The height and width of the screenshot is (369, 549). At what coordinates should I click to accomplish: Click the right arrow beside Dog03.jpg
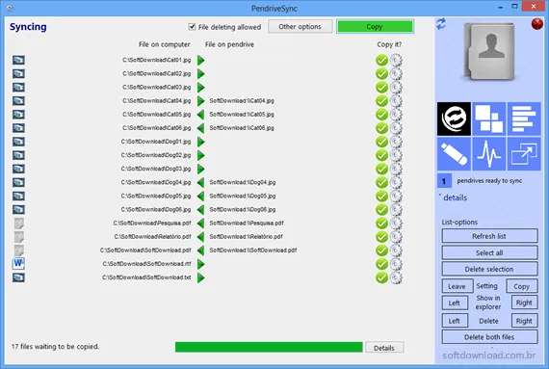coord(200,169)
